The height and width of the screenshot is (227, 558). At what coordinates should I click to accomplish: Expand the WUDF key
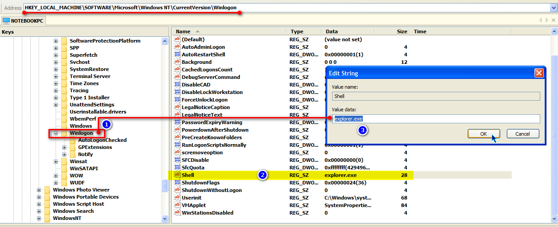click(x=56, y=183)
